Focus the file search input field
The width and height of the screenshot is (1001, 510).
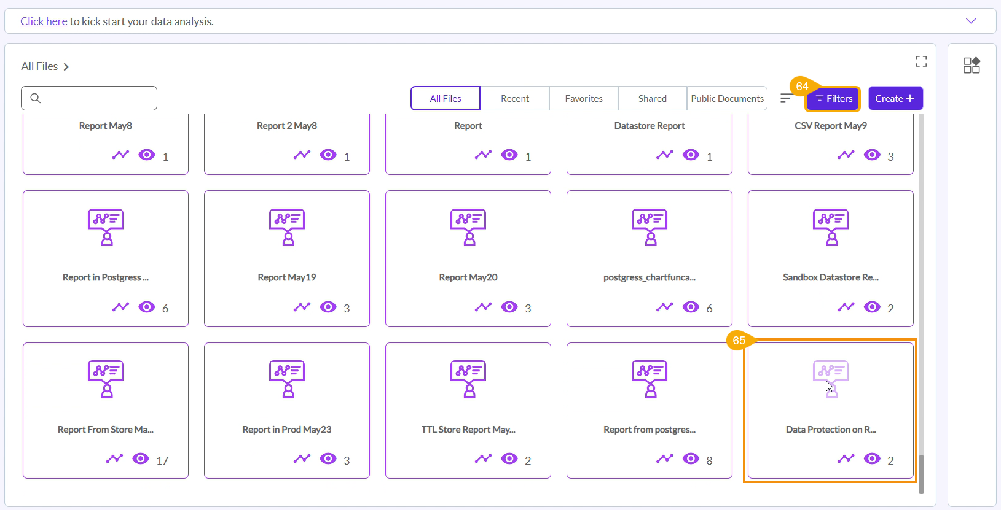point(89,98)
